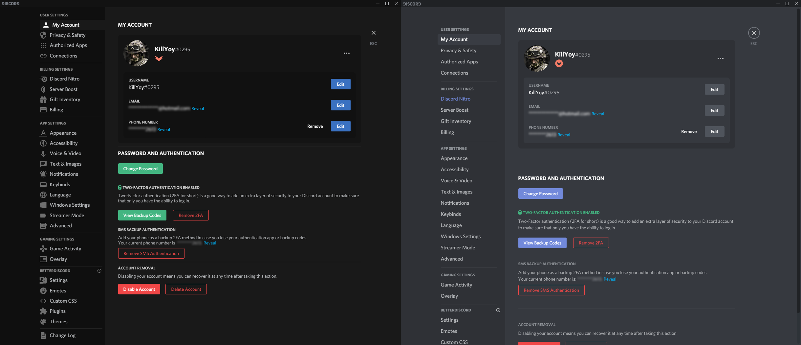
Task: Click KillYoy avatar in left window
Action: (x=136, y=53)
